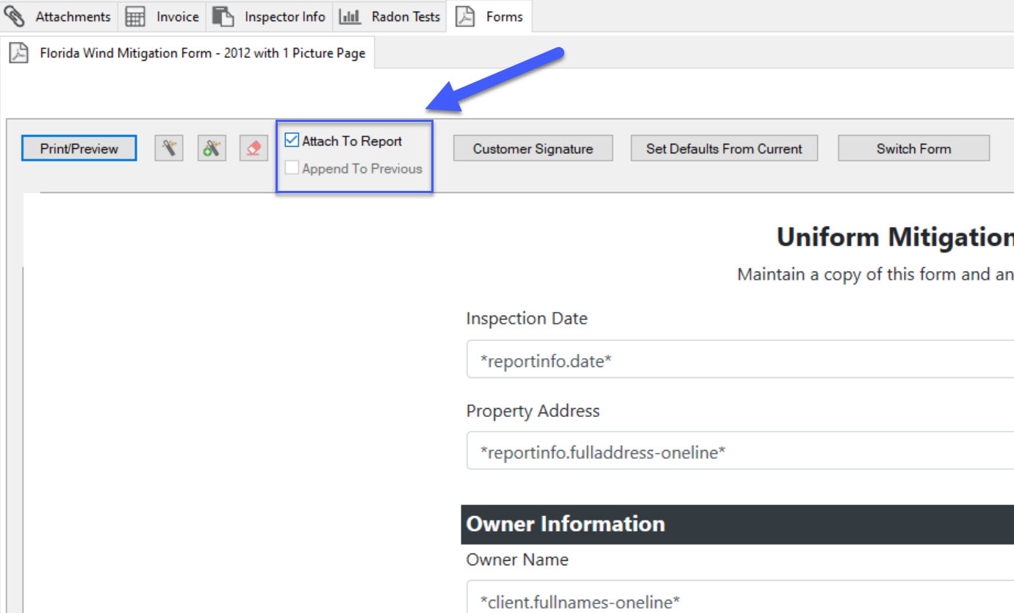This screenshot has width=1014, height=613.
Task: Click the Inspection Date input field
Action: [661, 359]
